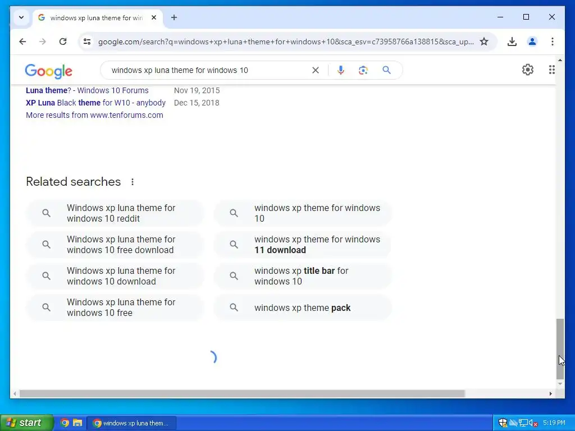Click the Google search input field
This screenshot has width=575, height=431.
click(x=209, y=70)
